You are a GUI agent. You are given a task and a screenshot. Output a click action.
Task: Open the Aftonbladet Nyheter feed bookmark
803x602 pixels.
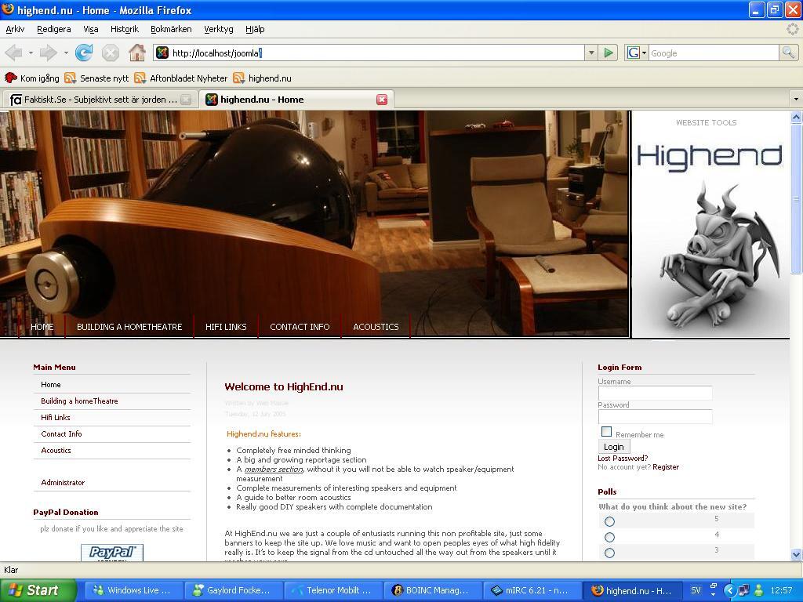[181, 78]
